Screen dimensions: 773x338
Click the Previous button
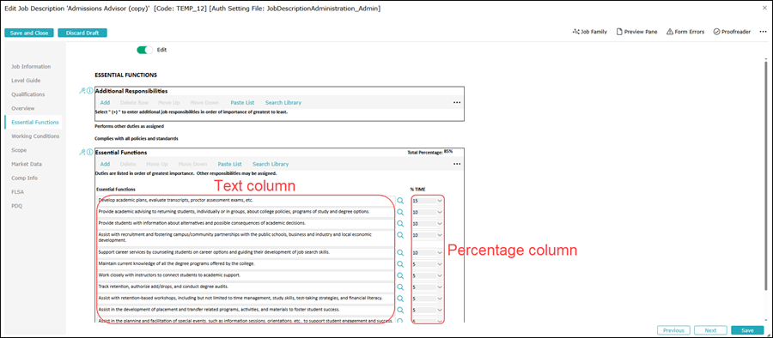tap(673, 330)
